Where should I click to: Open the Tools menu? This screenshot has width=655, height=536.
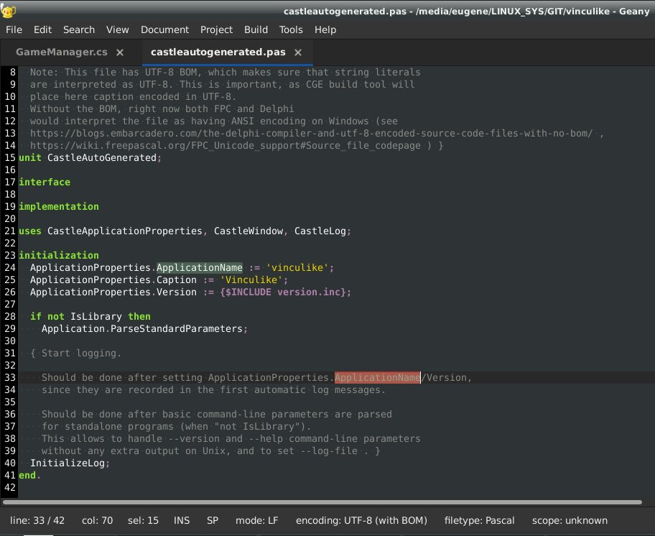291,29
